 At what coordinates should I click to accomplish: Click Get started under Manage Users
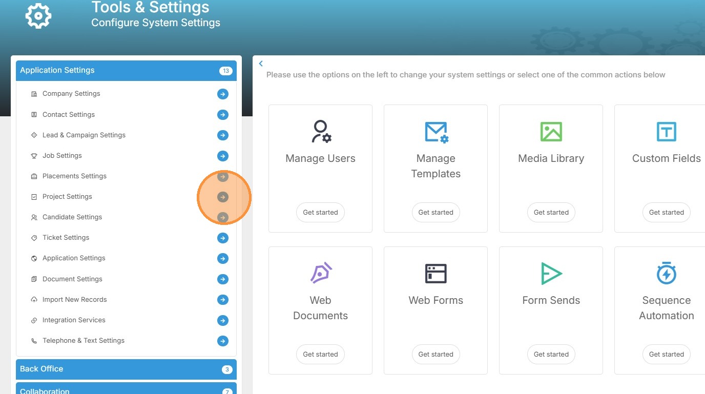click(x=321, y=212)
